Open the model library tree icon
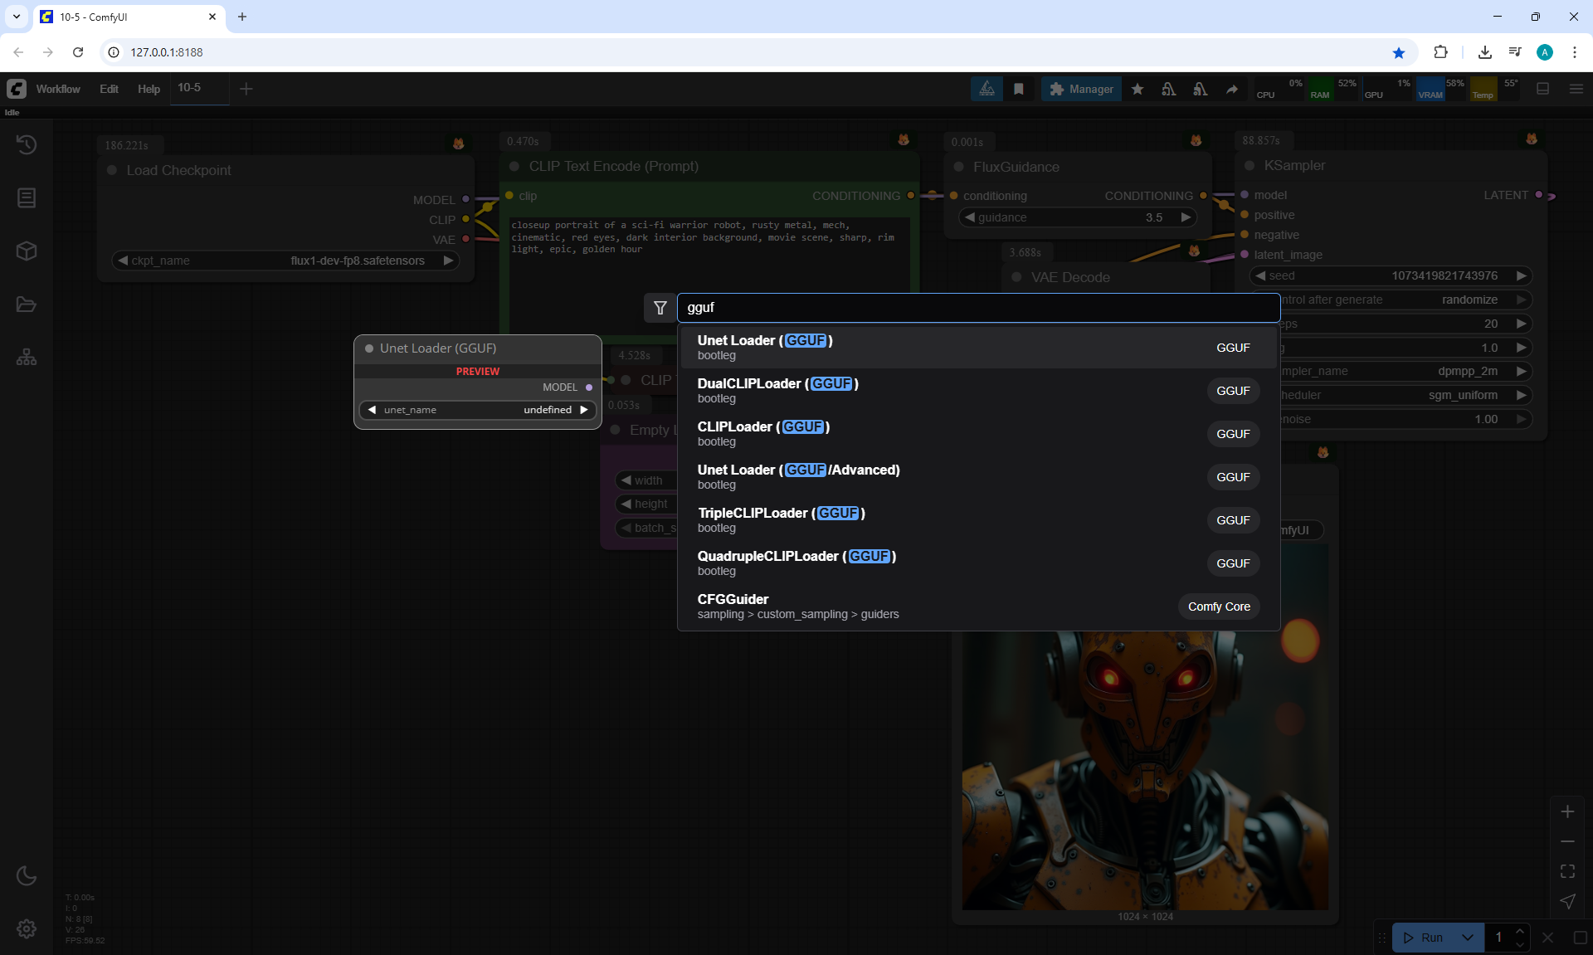 point(27,358)
